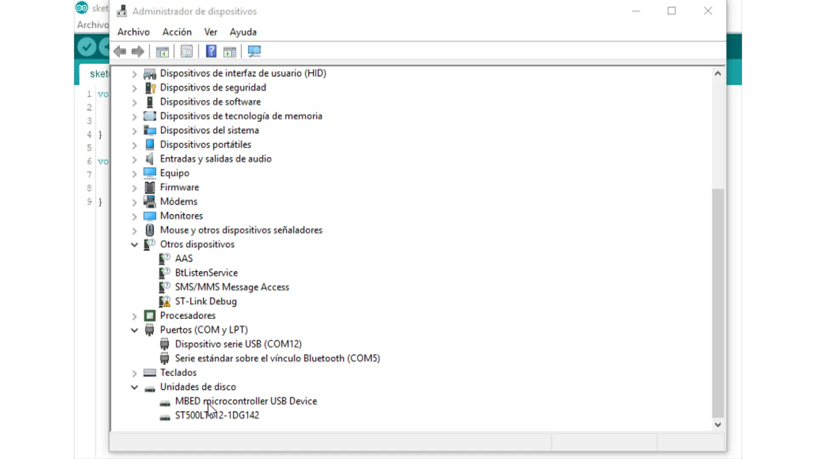
Task: Expand the Módems node
Action: tap(134, 202)
